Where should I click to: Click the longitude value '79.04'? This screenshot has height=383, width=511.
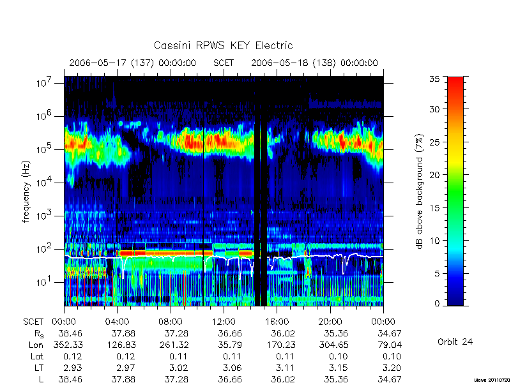[x=390, y=345]
